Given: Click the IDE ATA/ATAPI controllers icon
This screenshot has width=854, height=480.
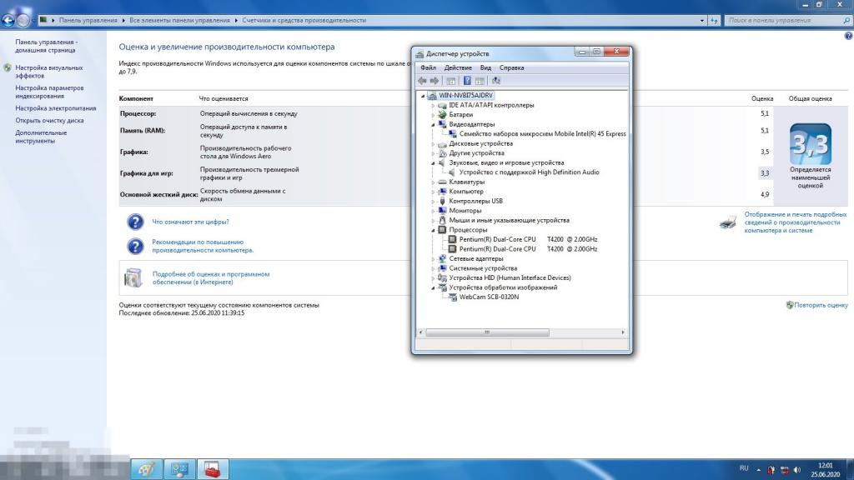Looking at the screenshot, I should click(x=442, y=105).
